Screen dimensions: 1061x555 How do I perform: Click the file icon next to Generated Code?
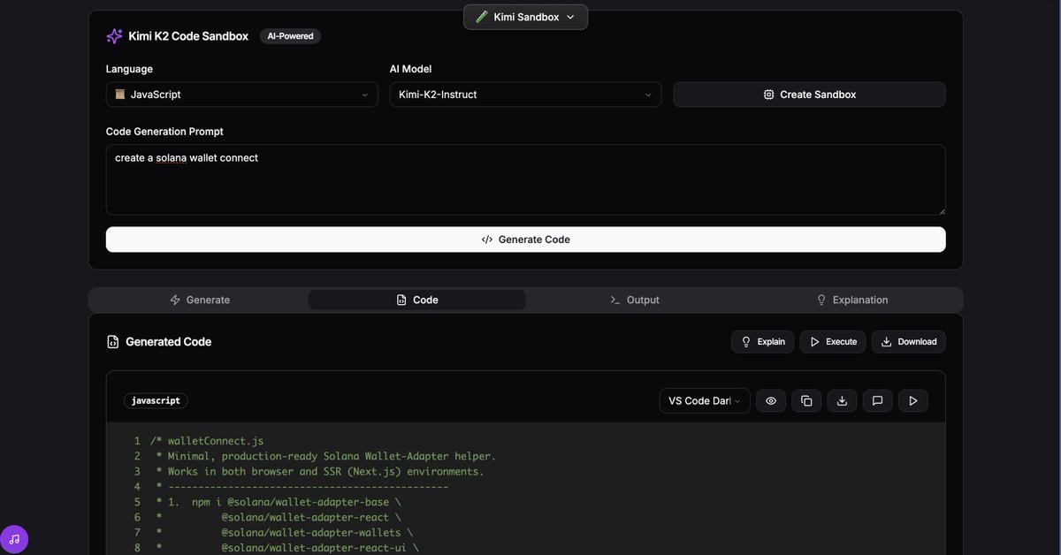(x=113, y=342)
